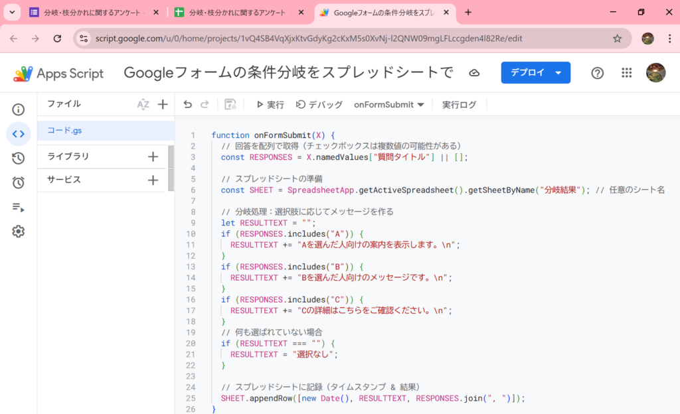Open the Overview info panel
The height and width of the screenshot is (414, 680).
19,109
